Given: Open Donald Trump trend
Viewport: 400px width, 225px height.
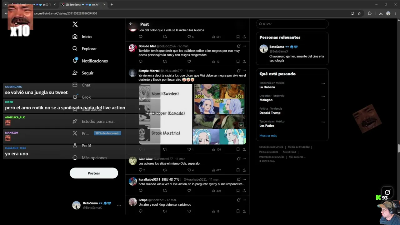Looking at the screenshot, I should click(x=270, y=113).
